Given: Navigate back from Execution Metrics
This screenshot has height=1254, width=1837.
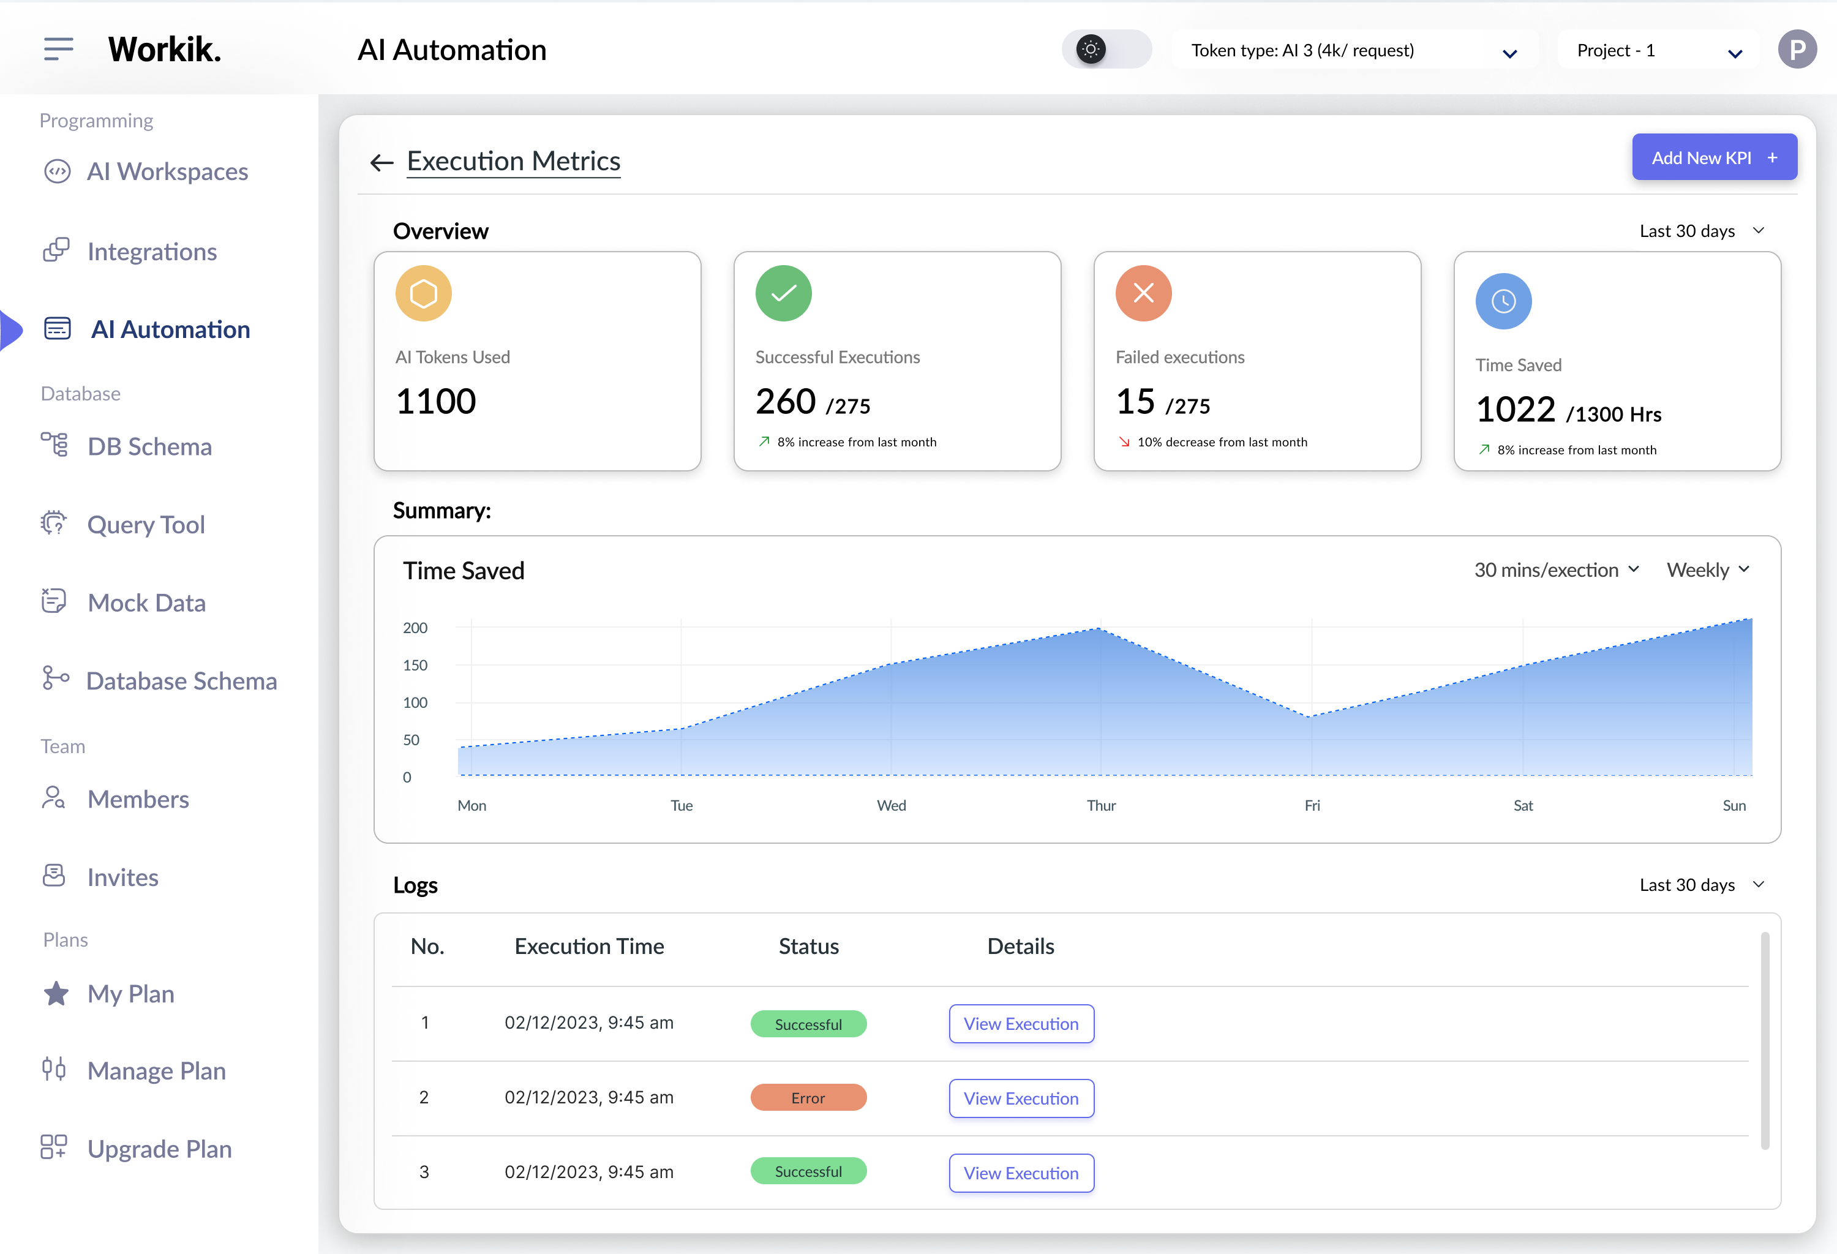Looking at the screenshot, I should click(x=381, y=162).
